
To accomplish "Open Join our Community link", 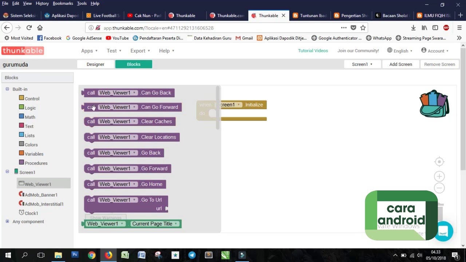I will (x=358, y=51).
